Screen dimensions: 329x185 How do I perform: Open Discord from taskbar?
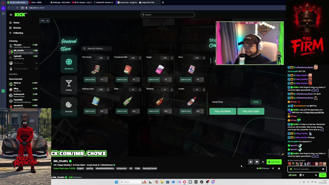213,182
